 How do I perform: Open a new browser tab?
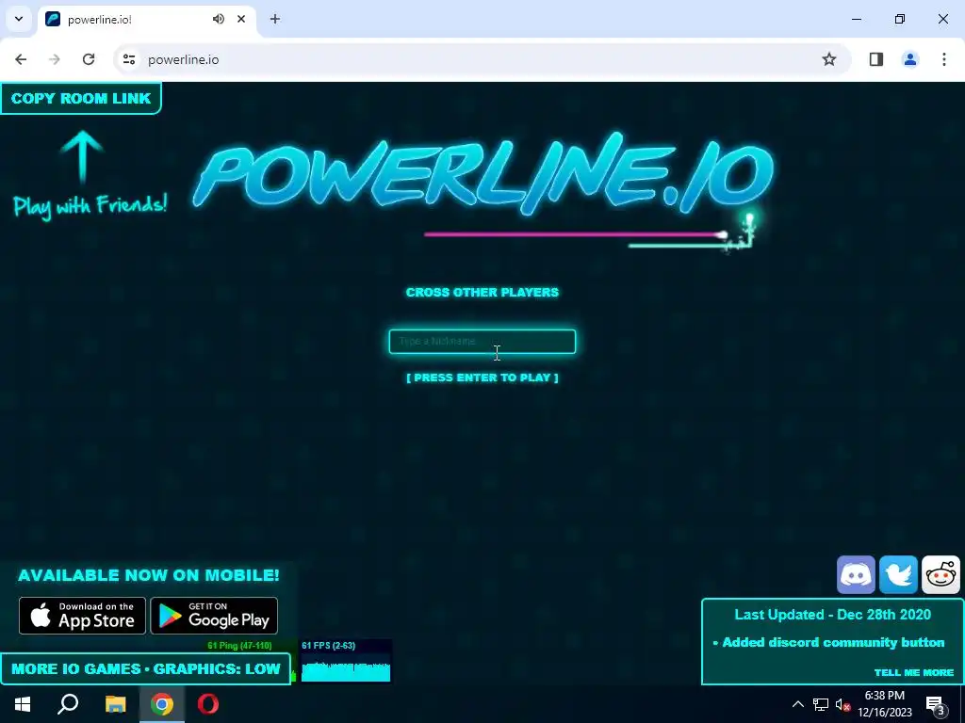tap(274, 19)
